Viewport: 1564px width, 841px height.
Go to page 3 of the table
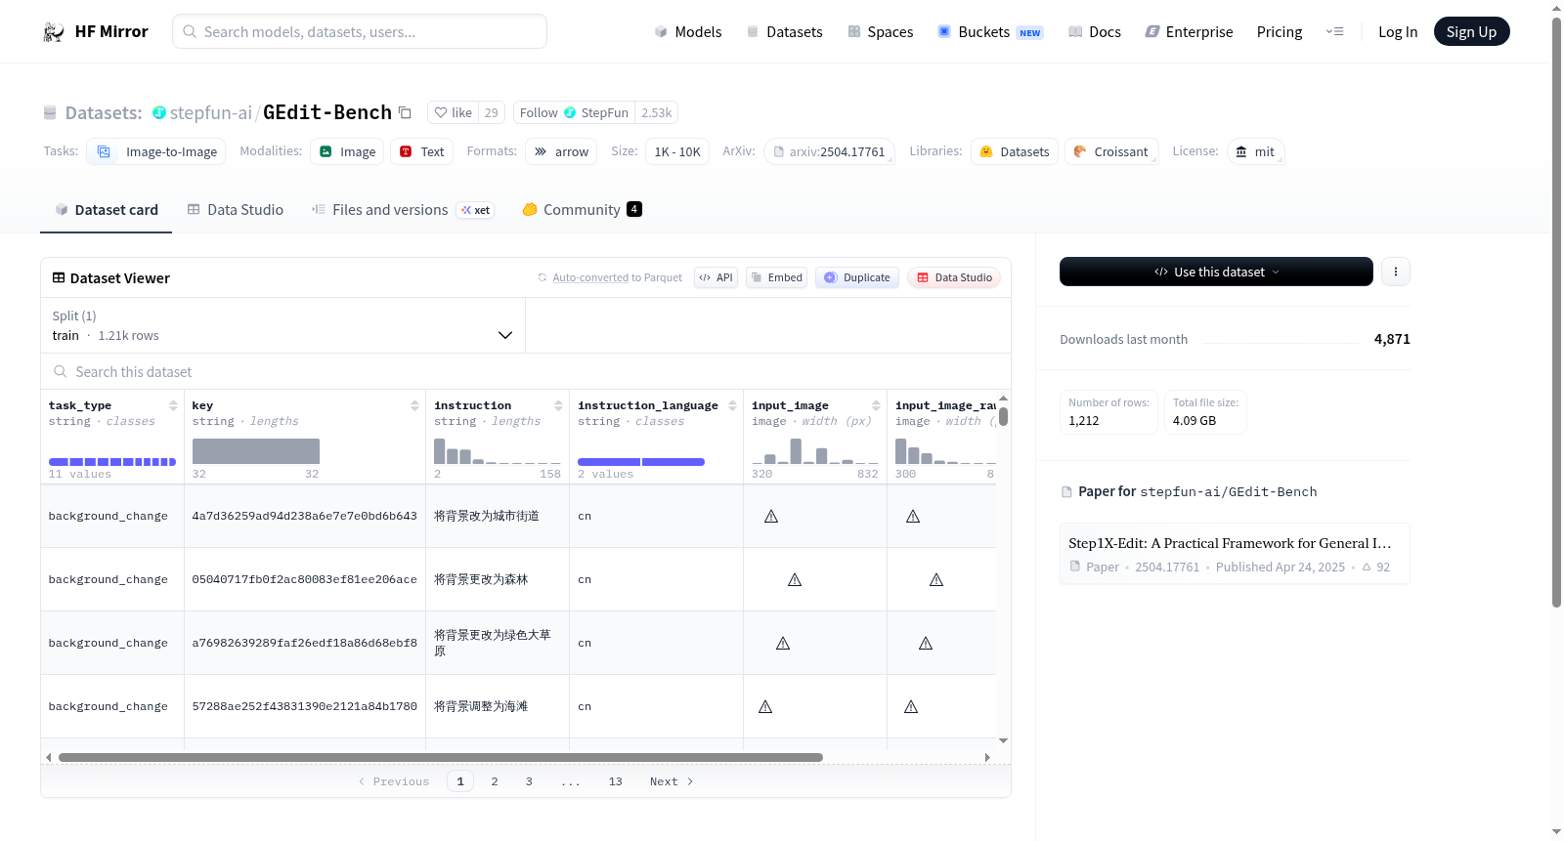[529, 781]
